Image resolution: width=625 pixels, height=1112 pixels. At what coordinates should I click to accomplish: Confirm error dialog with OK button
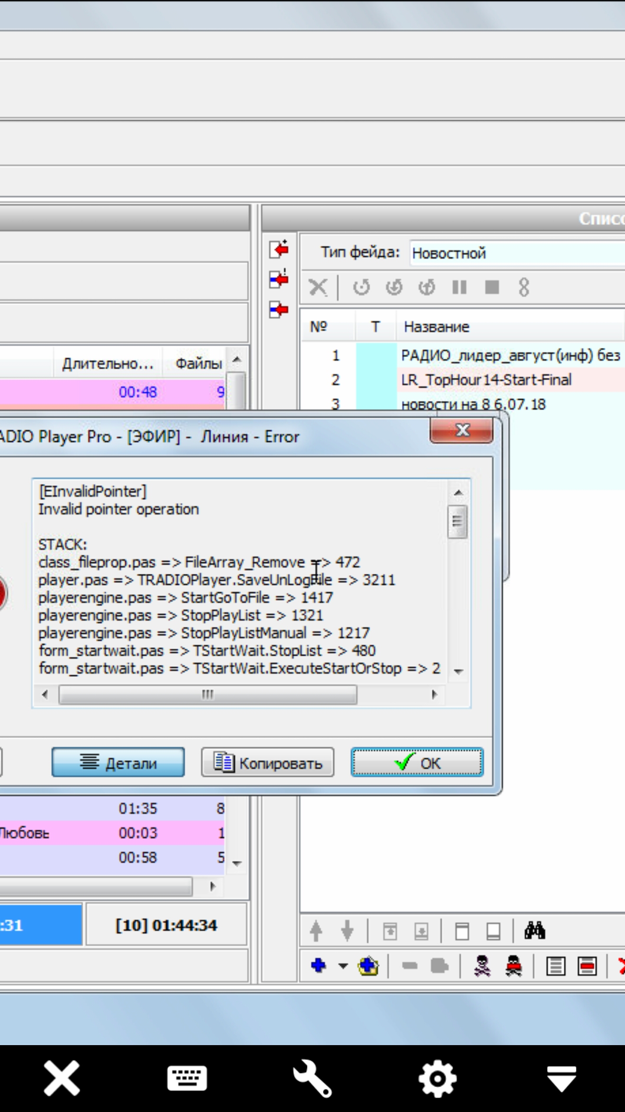click(417, 762)
